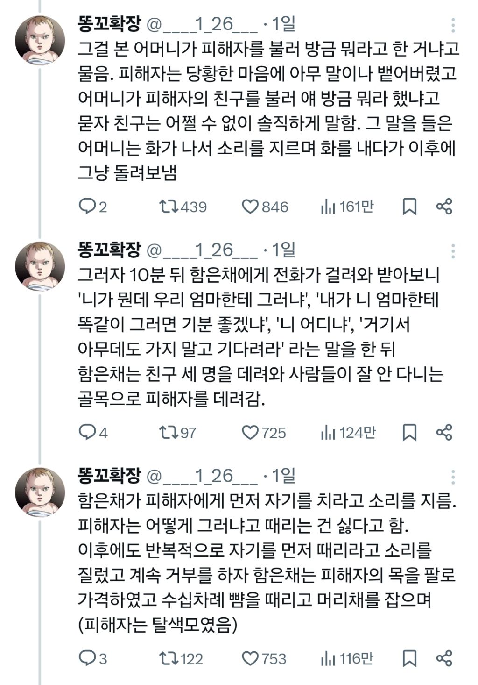
Task: Like the tweet with 846 likes
Action: (x=250, y=207)
